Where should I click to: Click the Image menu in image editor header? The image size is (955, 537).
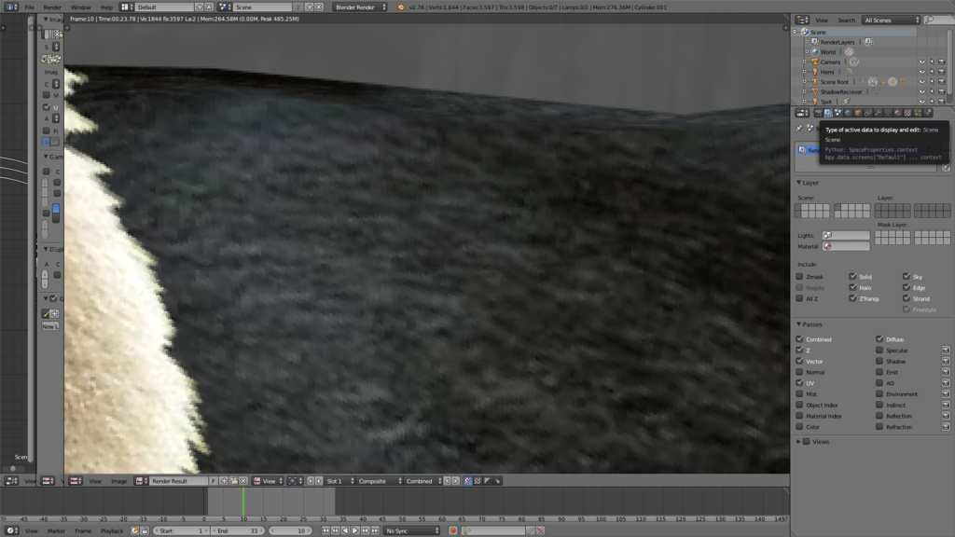(119, 481)
